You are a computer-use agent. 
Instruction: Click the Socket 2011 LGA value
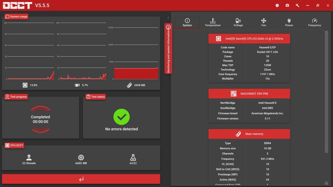coord(267,52)
